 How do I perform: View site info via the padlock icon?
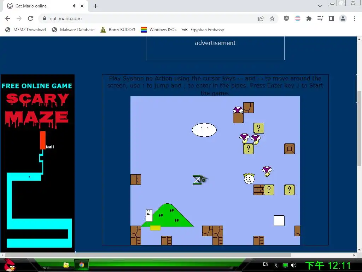[45, 18]
